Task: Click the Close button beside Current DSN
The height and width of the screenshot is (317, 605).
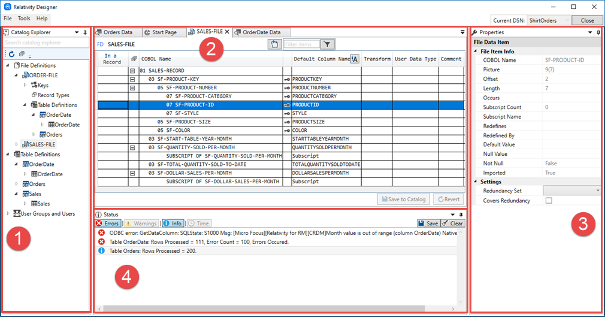Action: point(587,20)
